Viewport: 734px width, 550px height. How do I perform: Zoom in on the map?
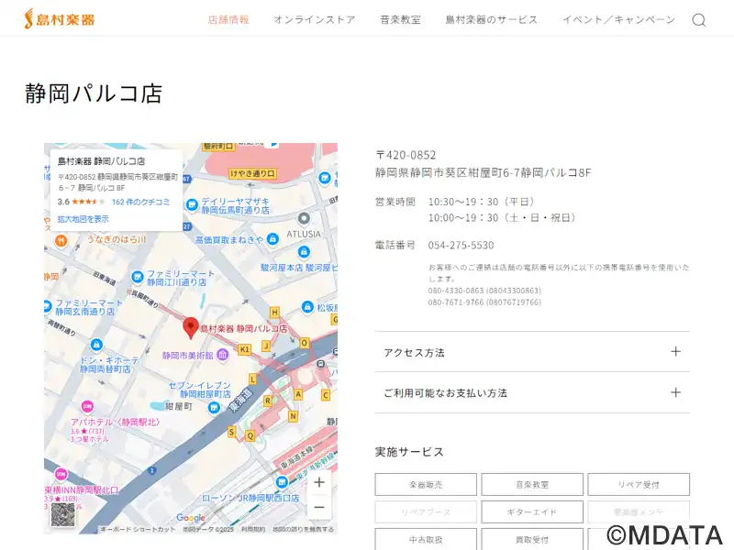coord(319,482)
